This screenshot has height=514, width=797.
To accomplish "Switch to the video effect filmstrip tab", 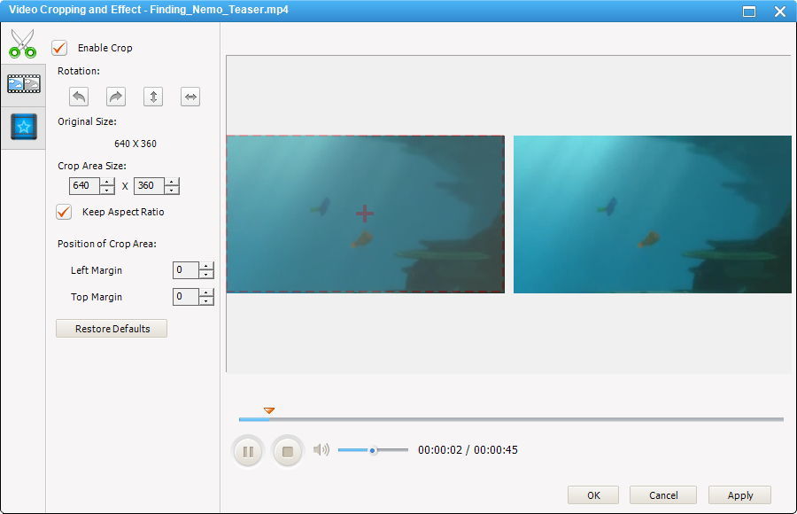I will pyautogui.click(x=22, y=84).
